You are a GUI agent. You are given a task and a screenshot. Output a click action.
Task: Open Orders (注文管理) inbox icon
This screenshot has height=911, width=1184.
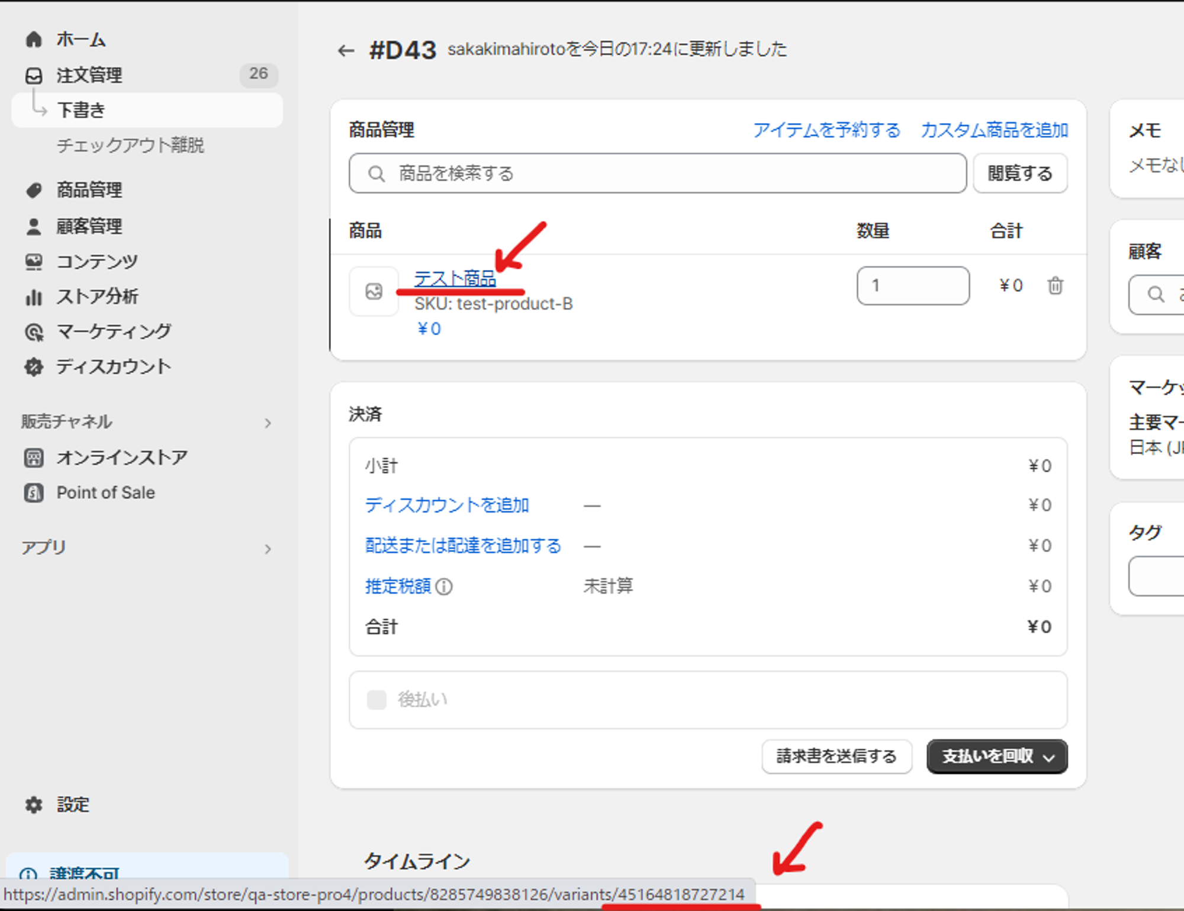click(x=34, y=75)
